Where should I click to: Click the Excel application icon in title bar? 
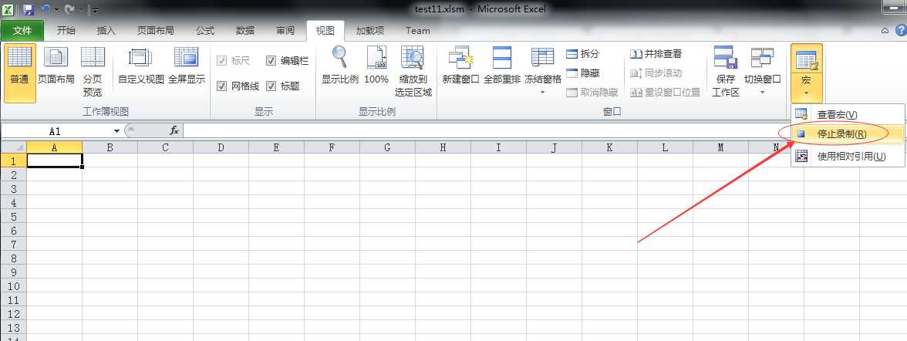coord(9,9)
